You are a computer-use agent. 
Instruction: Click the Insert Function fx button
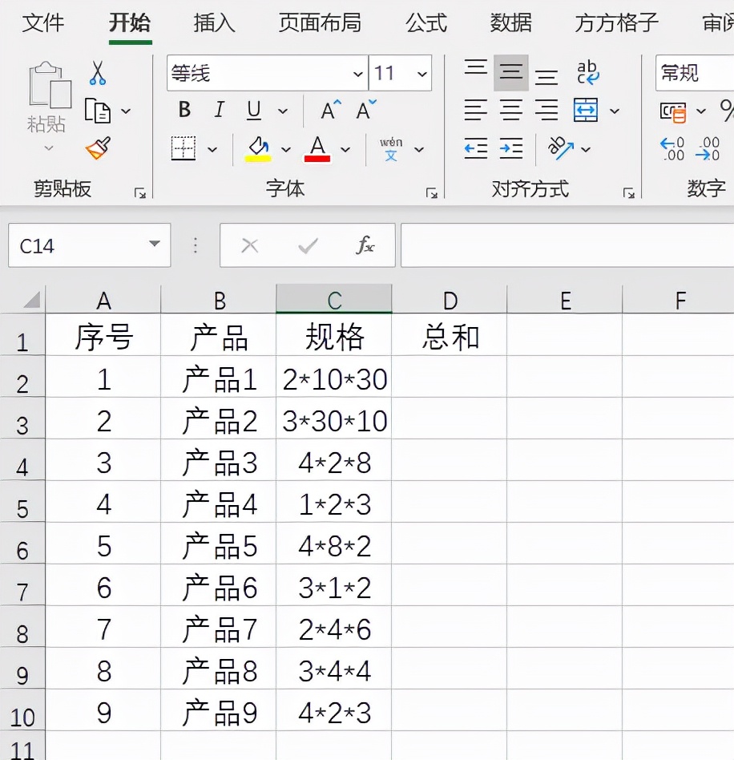click(x=368, y=245)
